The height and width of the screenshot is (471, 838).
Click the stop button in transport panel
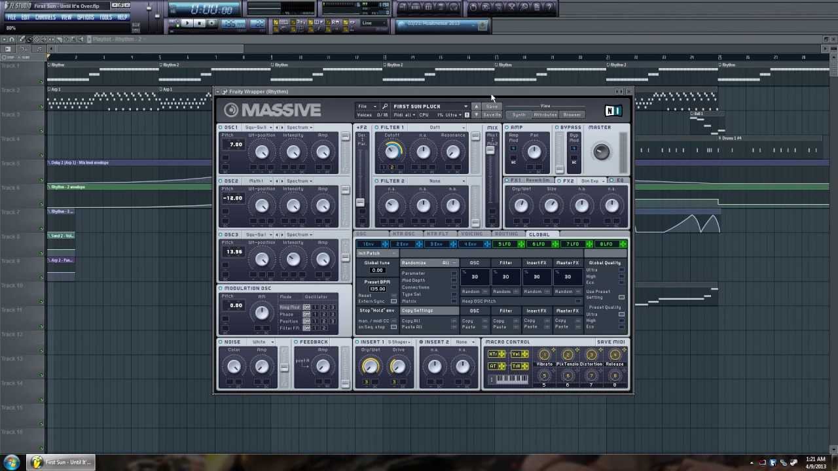200,23
